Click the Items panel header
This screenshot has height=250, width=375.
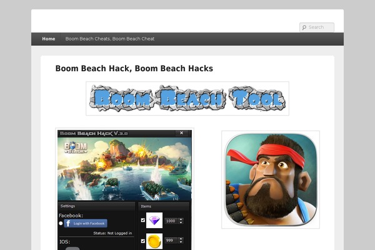[x=164, y=206]
